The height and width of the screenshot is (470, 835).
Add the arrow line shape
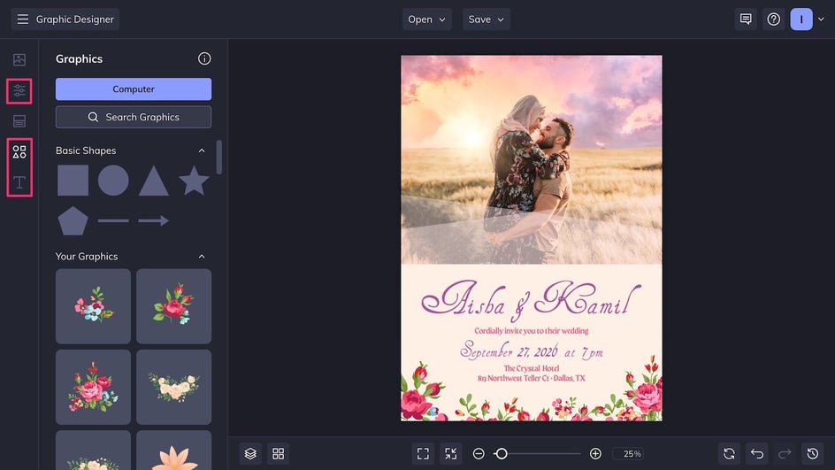tap(154, 220)
